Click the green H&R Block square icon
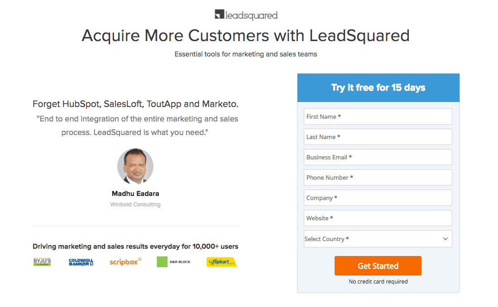The image size is (498, 307). (x=163, y=261)
